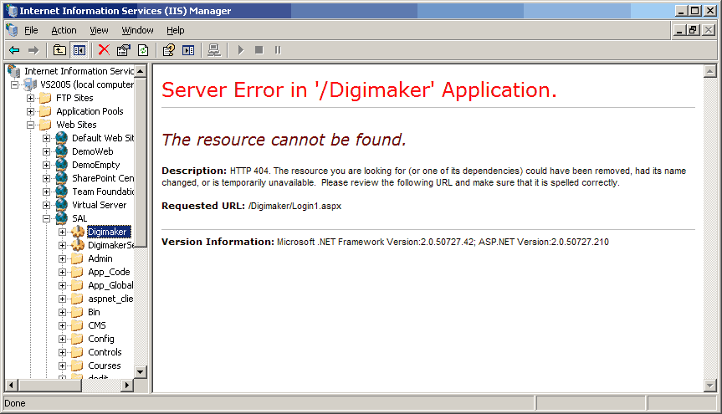Open the View menu
Screen dimensions: 722x414
click(99, 30)
